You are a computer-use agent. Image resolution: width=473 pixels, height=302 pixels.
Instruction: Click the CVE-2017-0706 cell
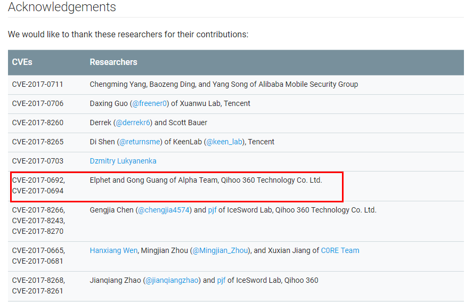point(38,103)
